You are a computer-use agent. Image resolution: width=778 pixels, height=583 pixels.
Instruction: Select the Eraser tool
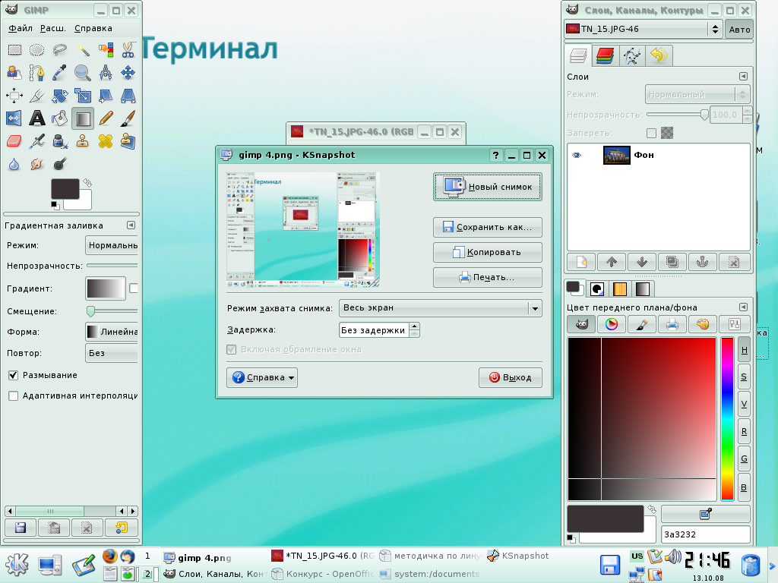14,141
